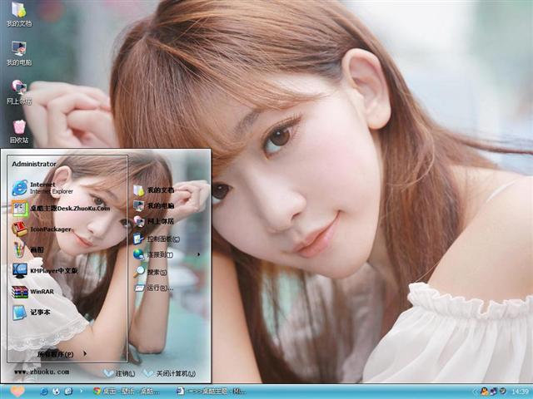Open 控制面板(C) control panel
This screenshot has height=399, width=533.
tap(157, 239)
